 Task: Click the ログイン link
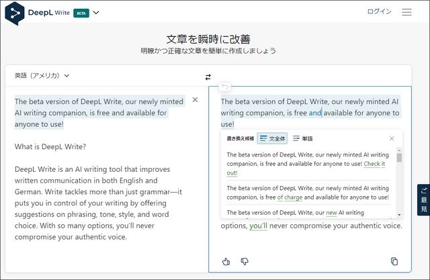(x=379, y=12)
